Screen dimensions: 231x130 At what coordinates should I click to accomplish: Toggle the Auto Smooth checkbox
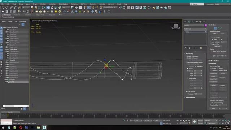coord(186,92)
